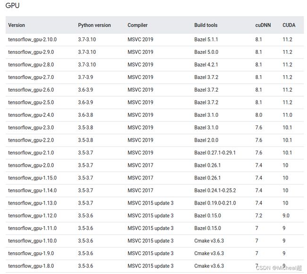Click the MSVC 2017 cell for tensorflow_gpu-1.14.0
This screenshot has height=274, width=307.
click(x=140, y=190)
